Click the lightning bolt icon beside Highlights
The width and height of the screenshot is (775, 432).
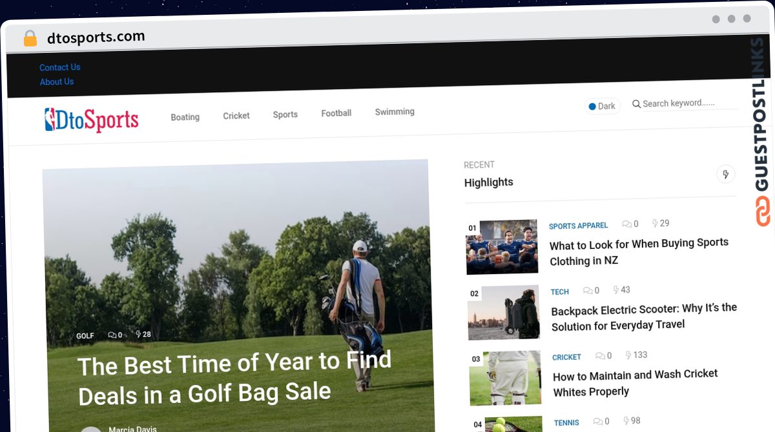[726, 175]
